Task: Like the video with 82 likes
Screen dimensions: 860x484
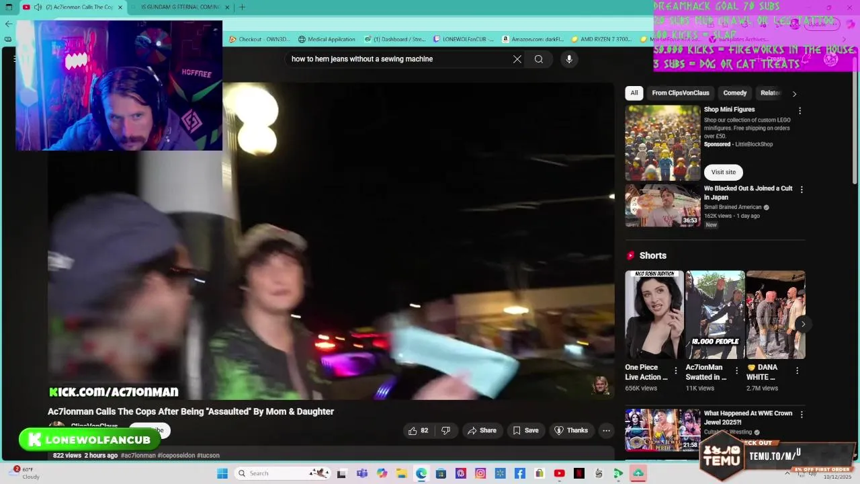Action: [418, 430]
